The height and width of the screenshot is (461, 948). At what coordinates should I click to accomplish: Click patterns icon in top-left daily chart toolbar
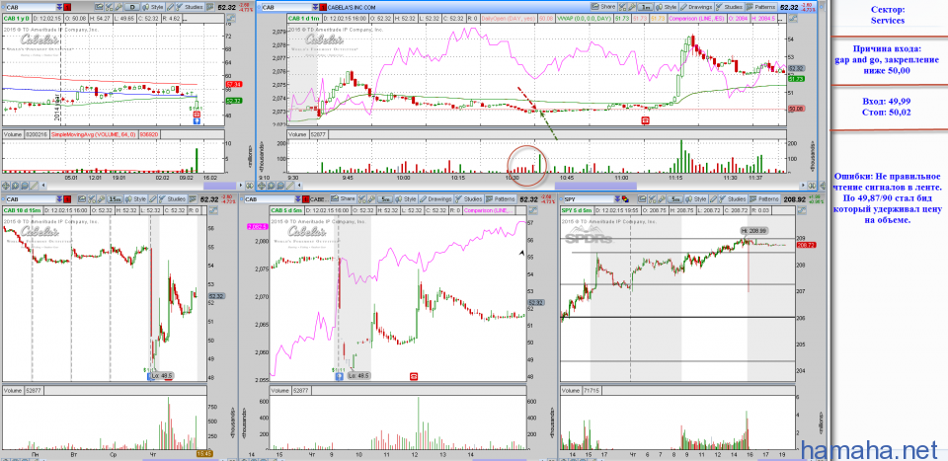click(x=209, y=7)
